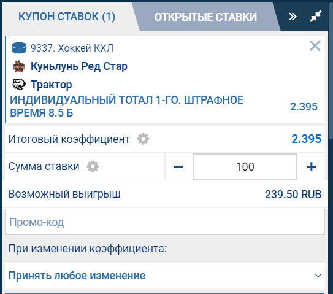The height and width of the screenshot is (294, 333).
Task: Click the dropdown chevron for odds change
Action: [318, 276]
